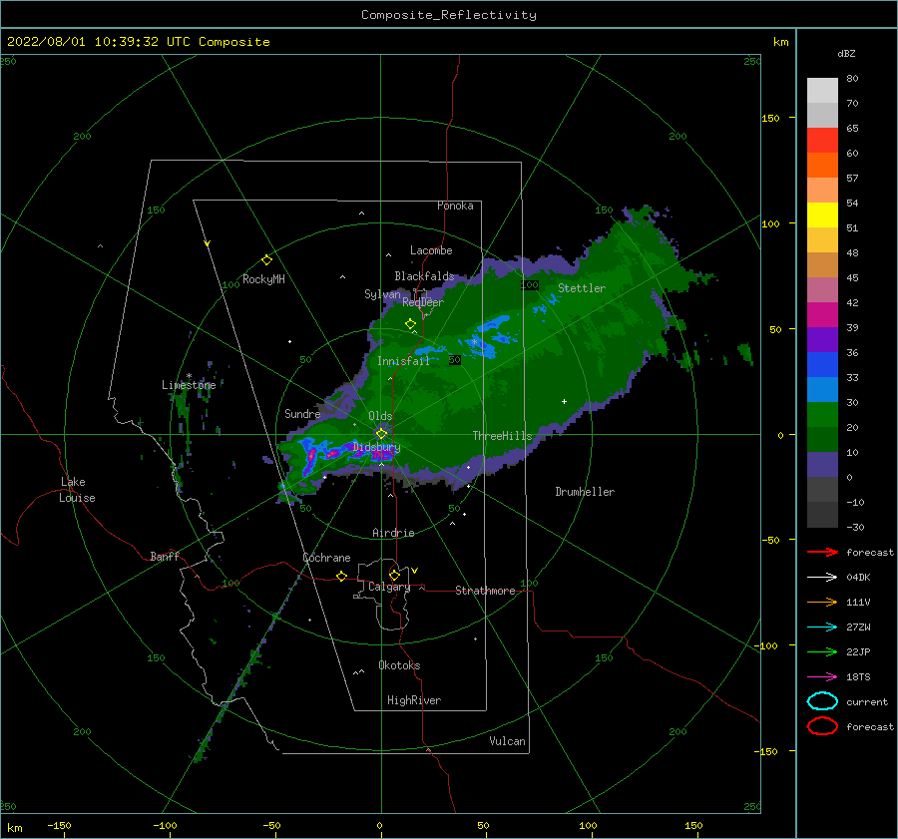Click the cyan current ellipse icon

(x=822, y=701)
